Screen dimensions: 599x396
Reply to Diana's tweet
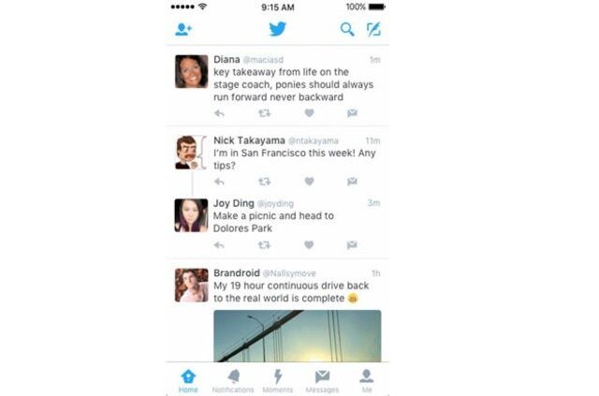click(219, 113)
